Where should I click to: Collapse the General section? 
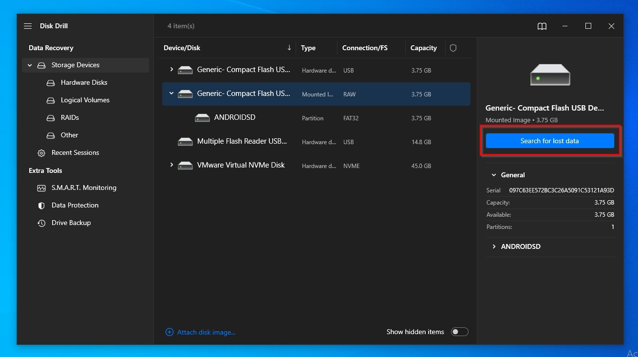pyautogui.click(x=494, y=175)
